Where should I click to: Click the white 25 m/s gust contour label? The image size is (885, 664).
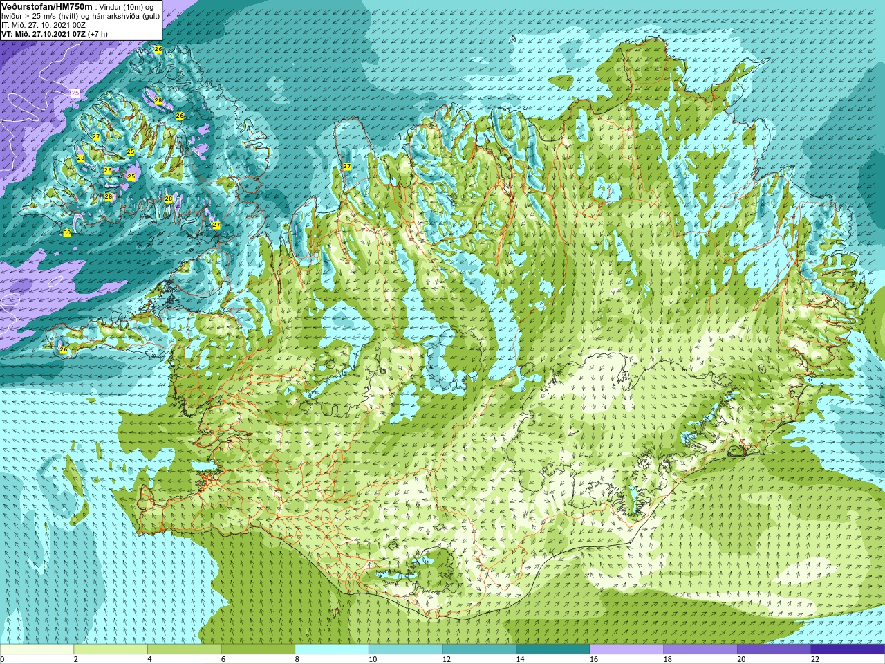(x=75, y=93)
